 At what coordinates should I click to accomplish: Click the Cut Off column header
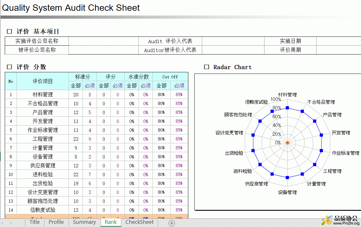pyautogui.click(x=170, y=77)
